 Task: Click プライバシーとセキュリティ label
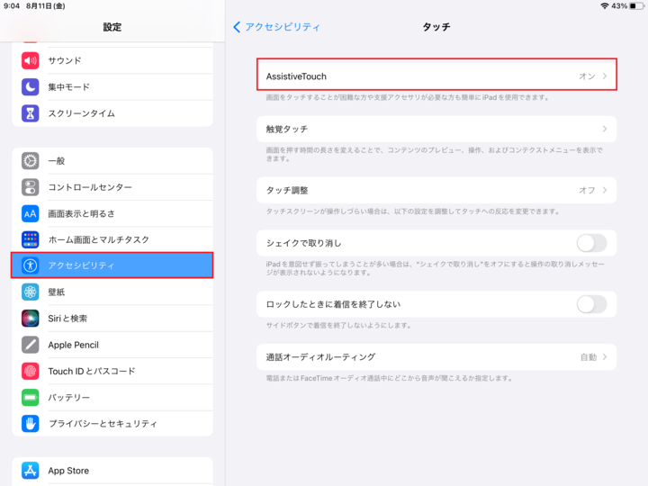(103, 424)
